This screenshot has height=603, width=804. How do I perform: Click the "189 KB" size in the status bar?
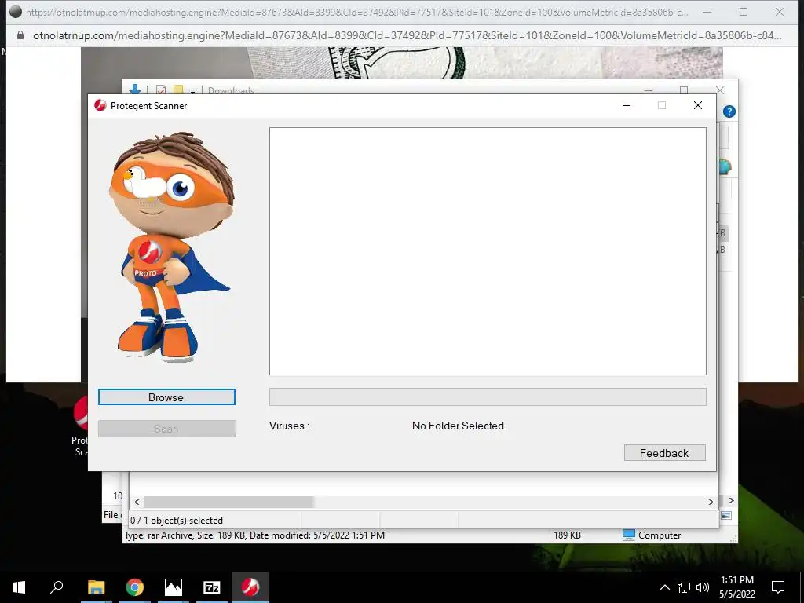567,535
